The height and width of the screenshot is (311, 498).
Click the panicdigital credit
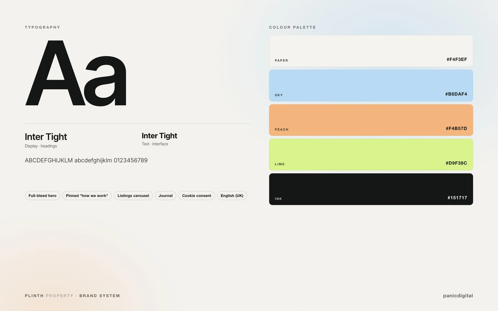[x=458, y=296]
